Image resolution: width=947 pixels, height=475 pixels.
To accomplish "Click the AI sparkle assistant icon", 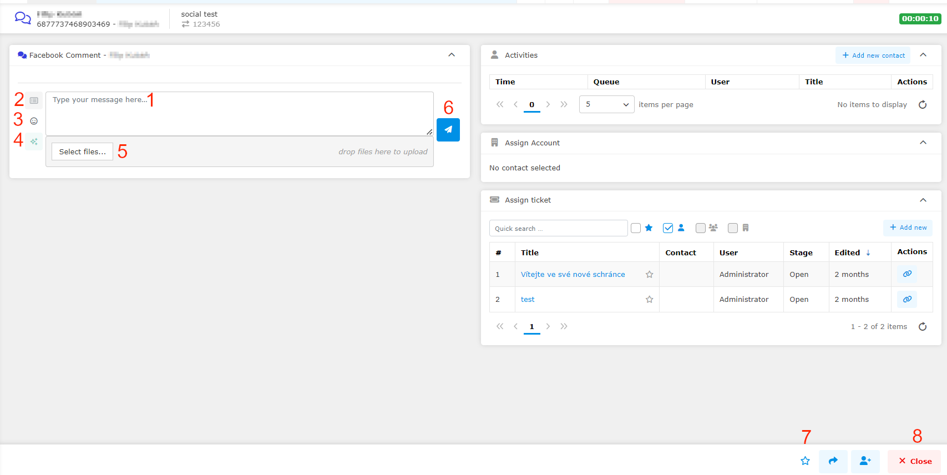I will coord(34,142).
